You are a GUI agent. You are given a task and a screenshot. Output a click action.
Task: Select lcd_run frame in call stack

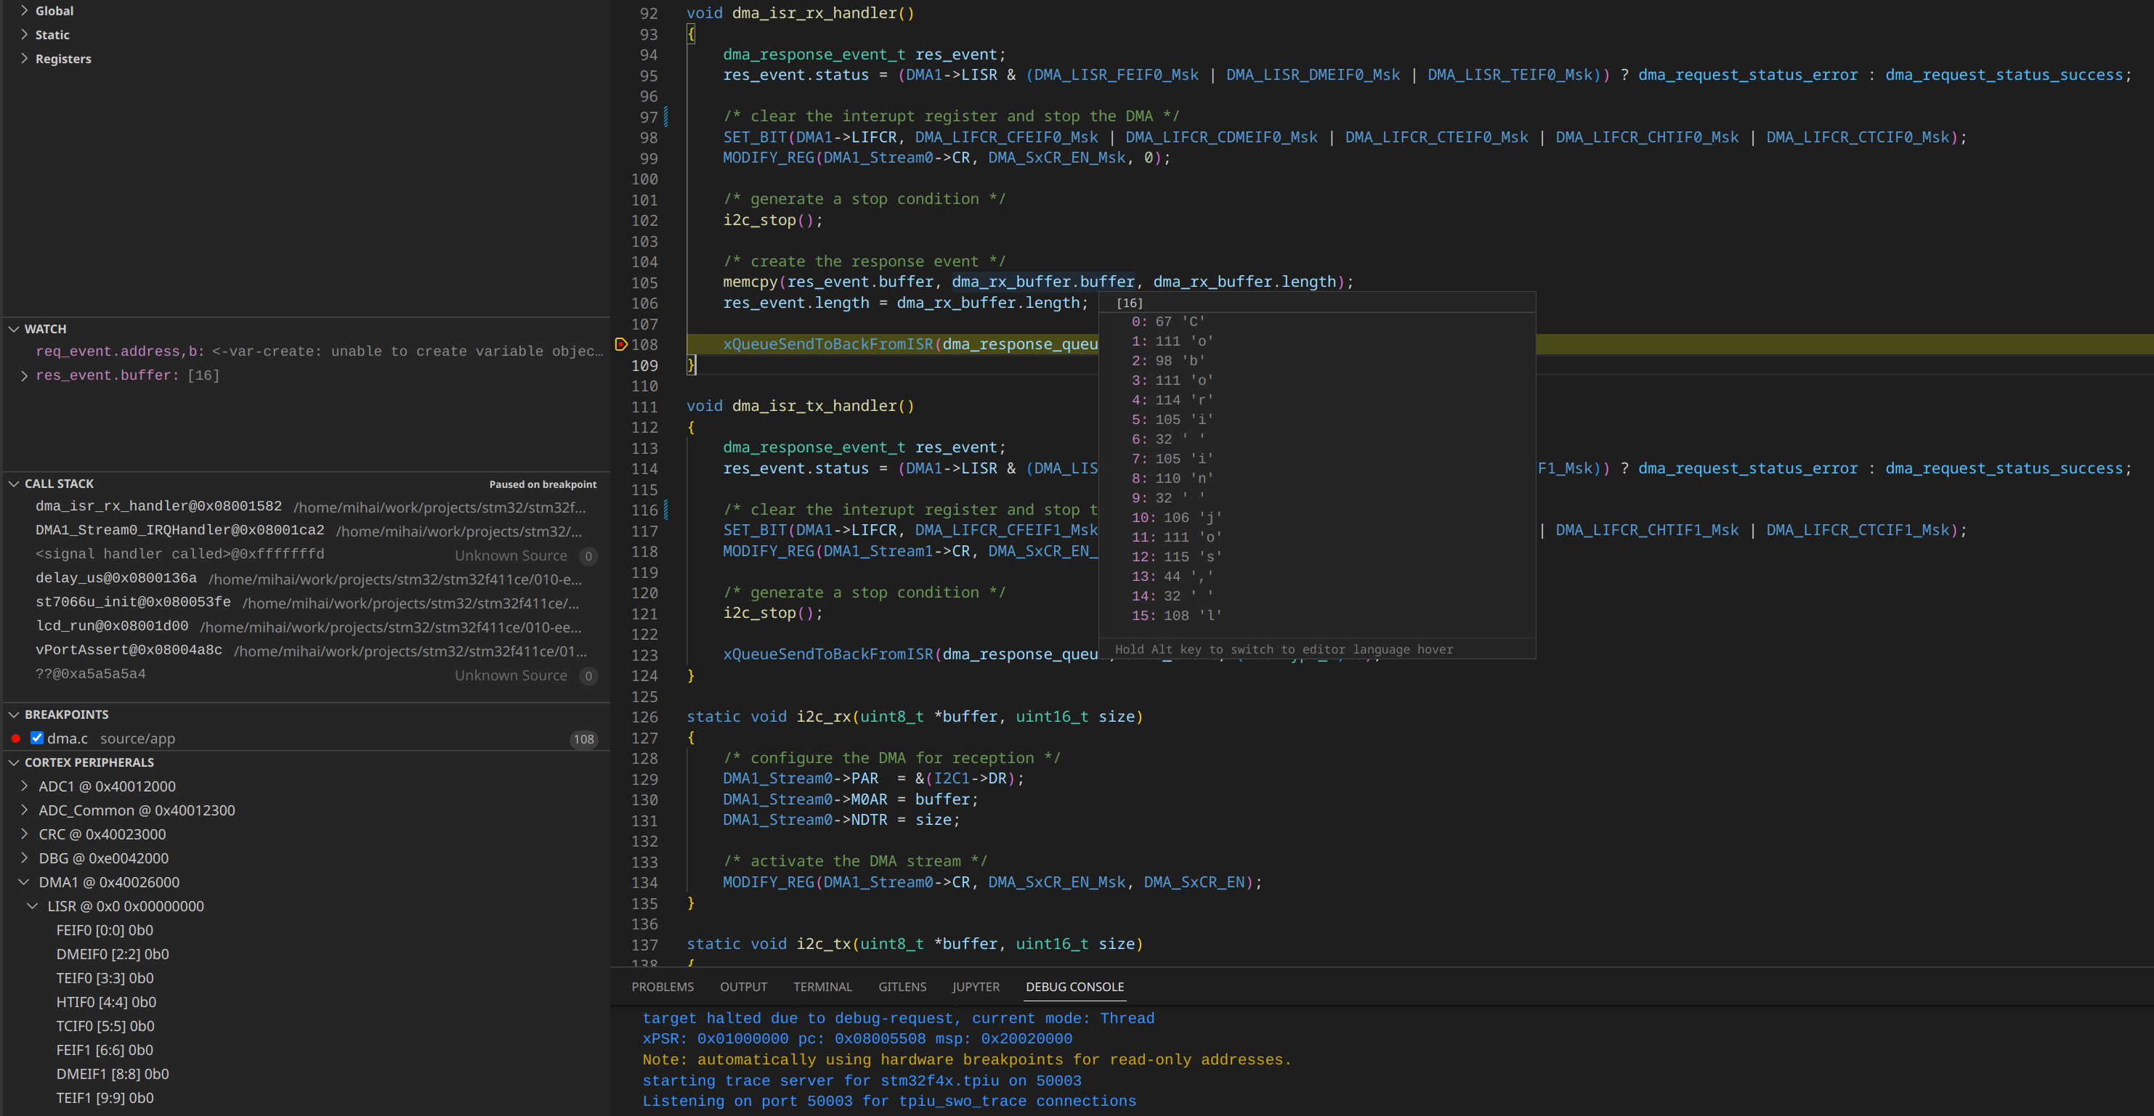coord(112,626)
